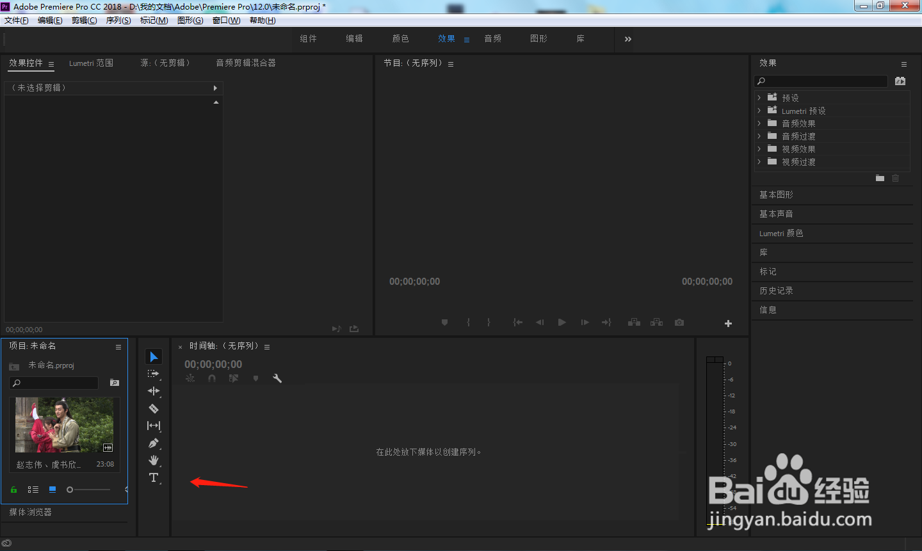Select the Slip tool
This screenshot has width=922, height=551.
click(x=154, y=426)
